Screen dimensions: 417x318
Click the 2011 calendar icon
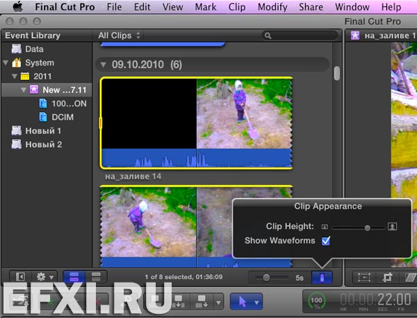point(25,76)
